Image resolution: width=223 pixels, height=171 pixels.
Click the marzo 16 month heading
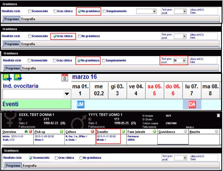click(x=84, y=77)
